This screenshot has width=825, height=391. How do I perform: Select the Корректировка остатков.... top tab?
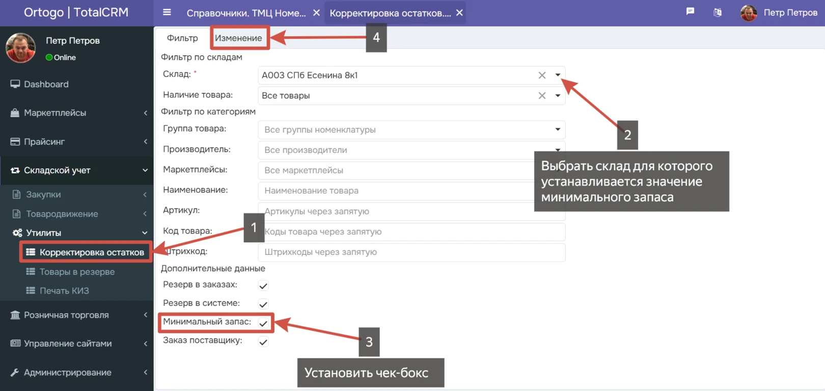(x=390, y=13)
